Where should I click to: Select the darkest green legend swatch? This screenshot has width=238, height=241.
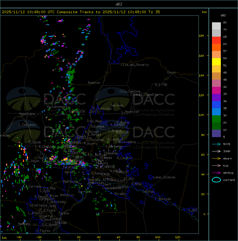216,126
